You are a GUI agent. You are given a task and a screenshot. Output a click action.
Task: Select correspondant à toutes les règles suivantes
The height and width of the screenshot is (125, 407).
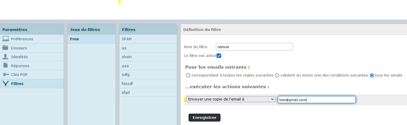188,75
